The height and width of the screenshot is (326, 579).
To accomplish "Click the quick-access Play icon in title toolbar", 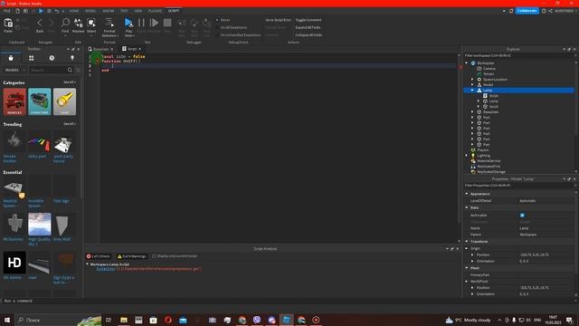I will coord(41,11).
